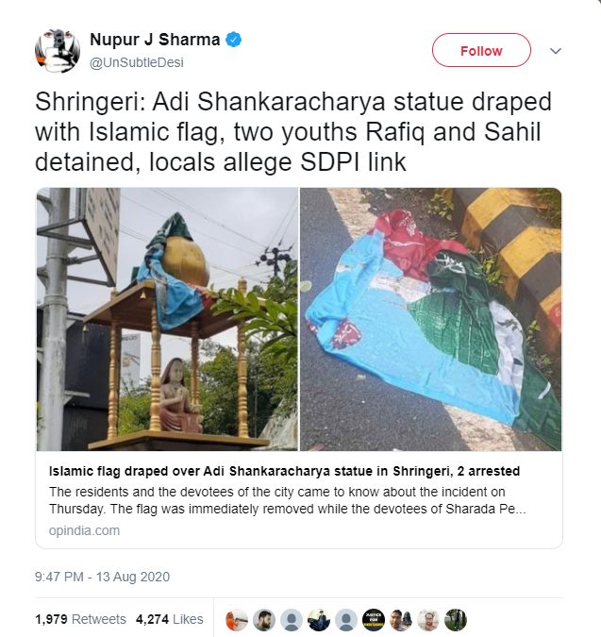Screen dimensions: 601x637
Task: Expand the tweet options chevron
Action: (556, 51)
